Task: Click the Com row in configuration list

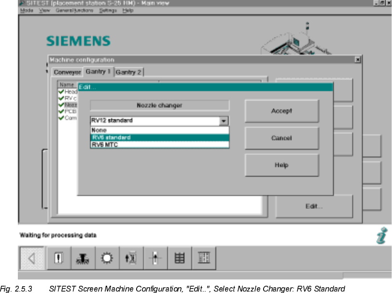Action: (x=68, y=117)
